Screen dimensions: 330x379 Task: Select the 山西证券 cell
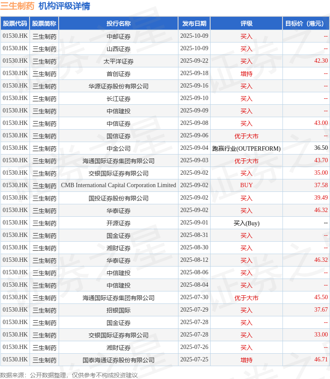coord(119,49)
